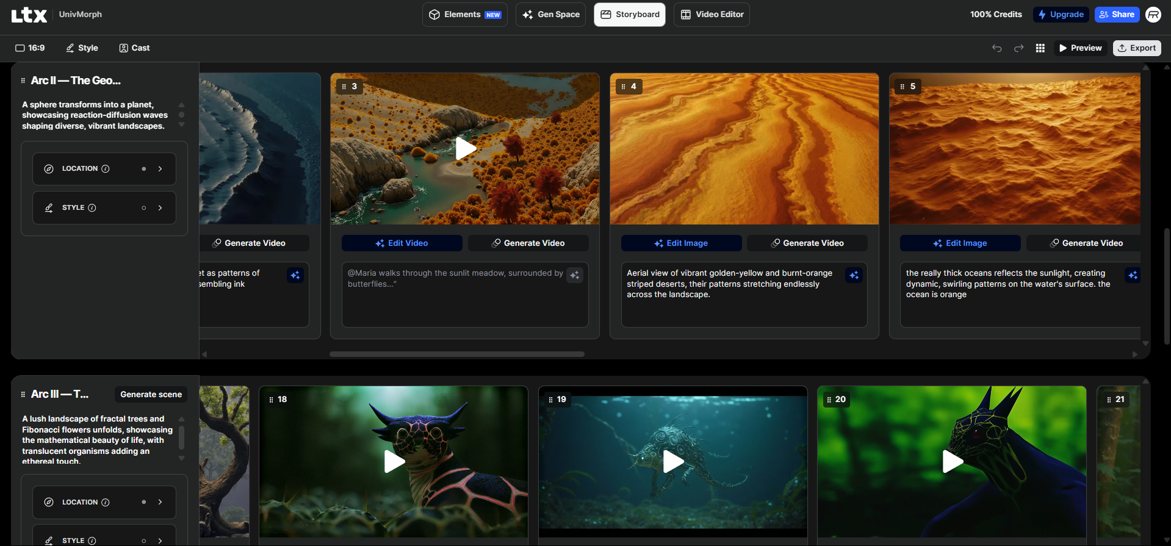Screen dimensions: 1171x546
Task: Click the Preview button
Action: tap(1080, 48)
